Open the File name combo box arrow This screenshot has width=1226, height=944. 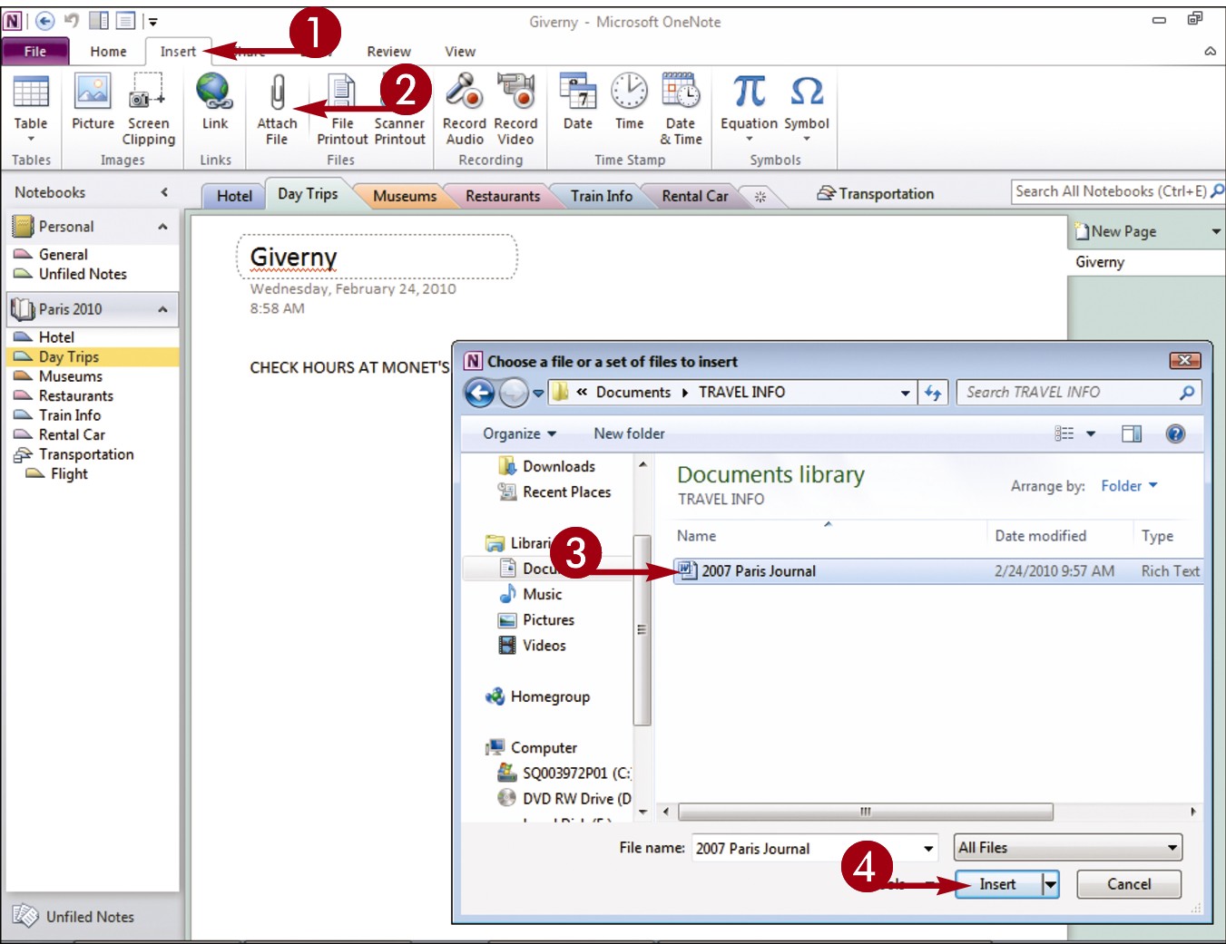(x=928, y=849)
